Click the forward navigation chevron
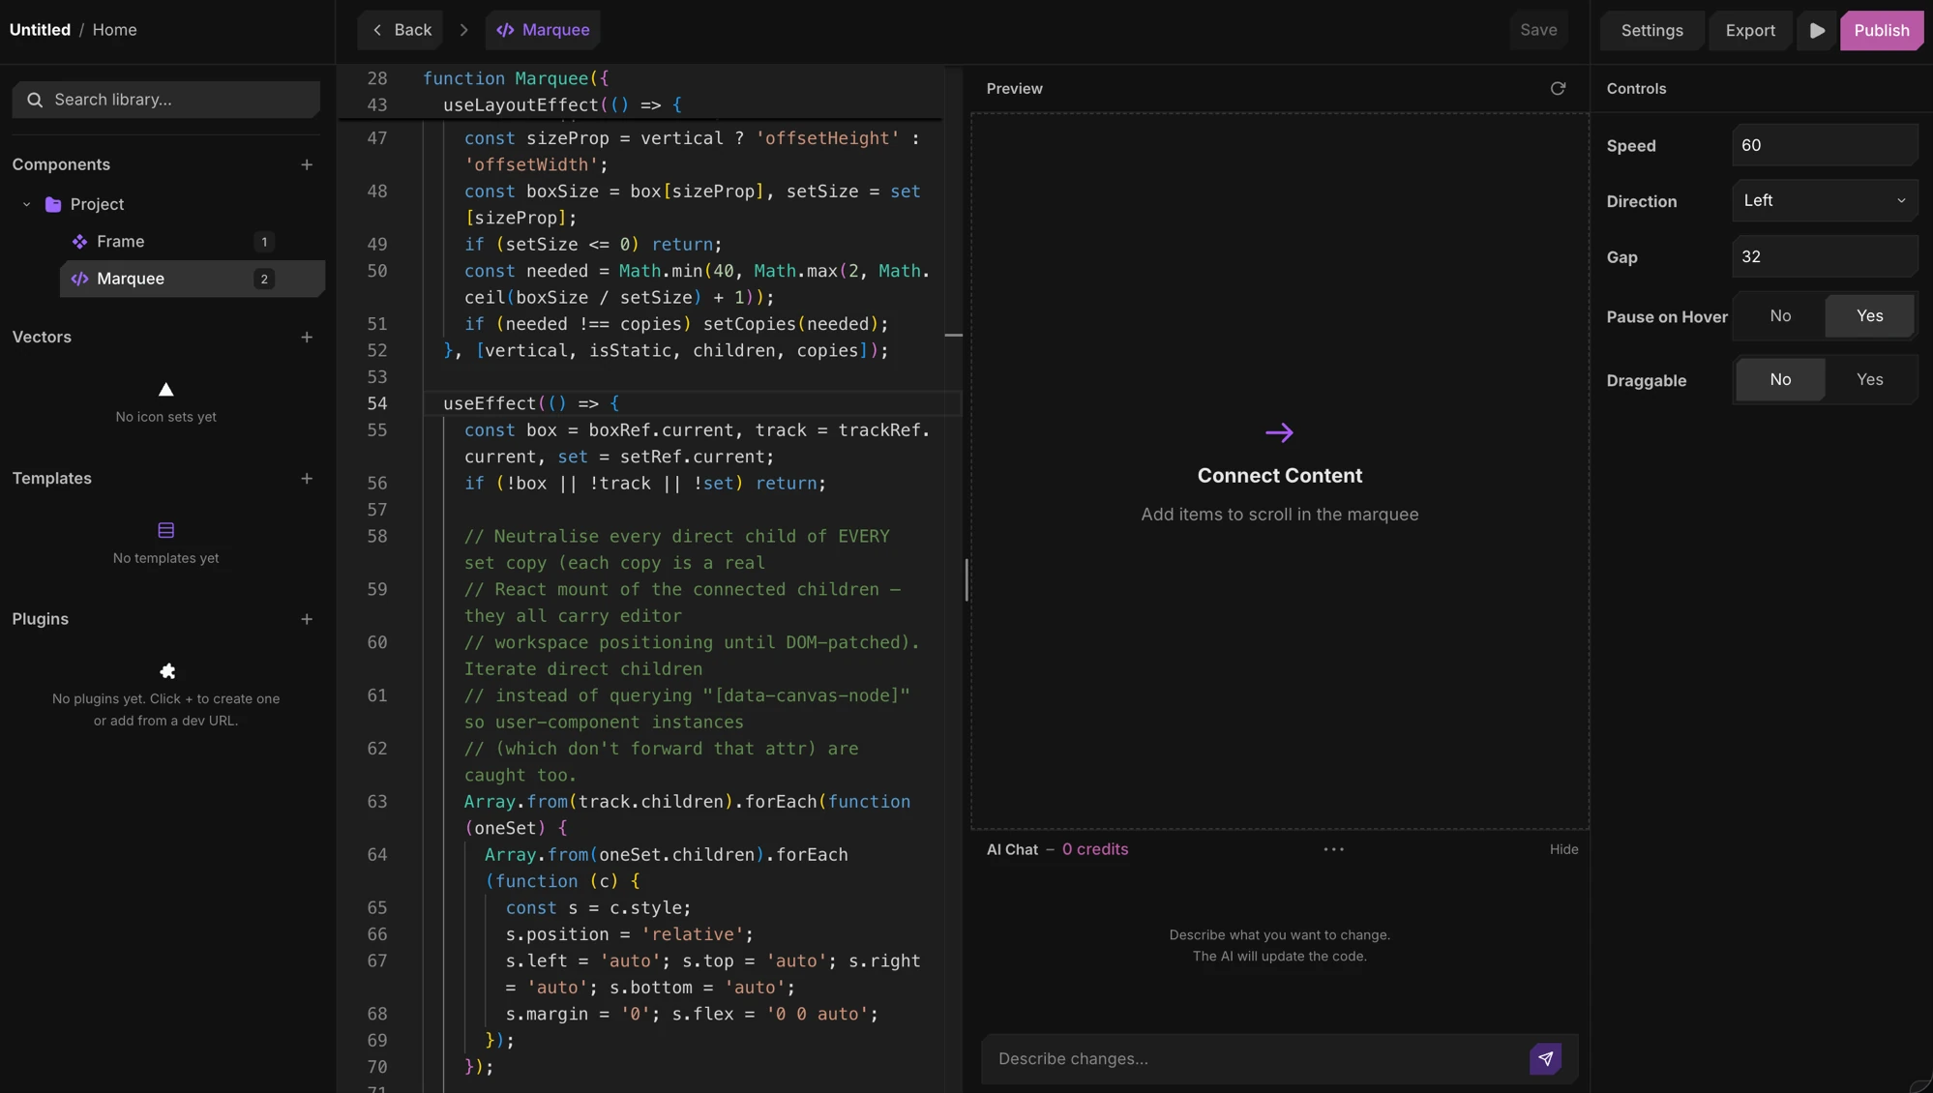Viewport: 1933px width, 1093px height. 463,30
